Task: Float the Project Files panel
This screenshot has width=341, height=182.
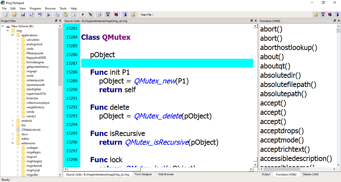Action: [56, 21]
